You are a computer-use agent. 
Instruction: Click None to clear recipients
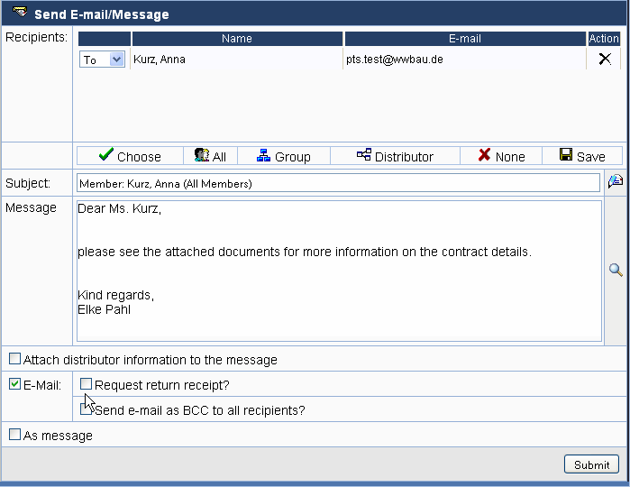499,156
